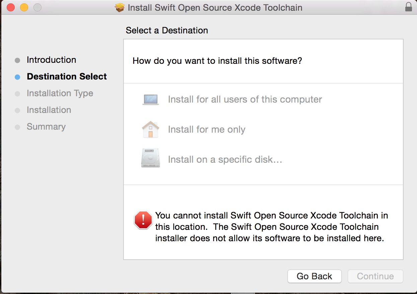Go to the Introduction step in sidebar
Image resolution: width=417 pixels, height=294 pixels.
coord(51,60)
